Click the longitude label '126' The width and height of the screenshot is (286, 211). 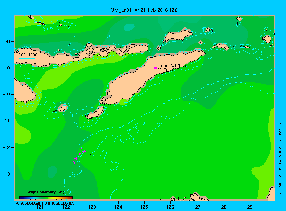[170, 207]
